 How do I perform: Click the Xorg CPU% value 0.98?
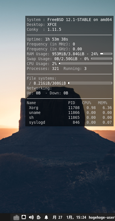point(91,108)
